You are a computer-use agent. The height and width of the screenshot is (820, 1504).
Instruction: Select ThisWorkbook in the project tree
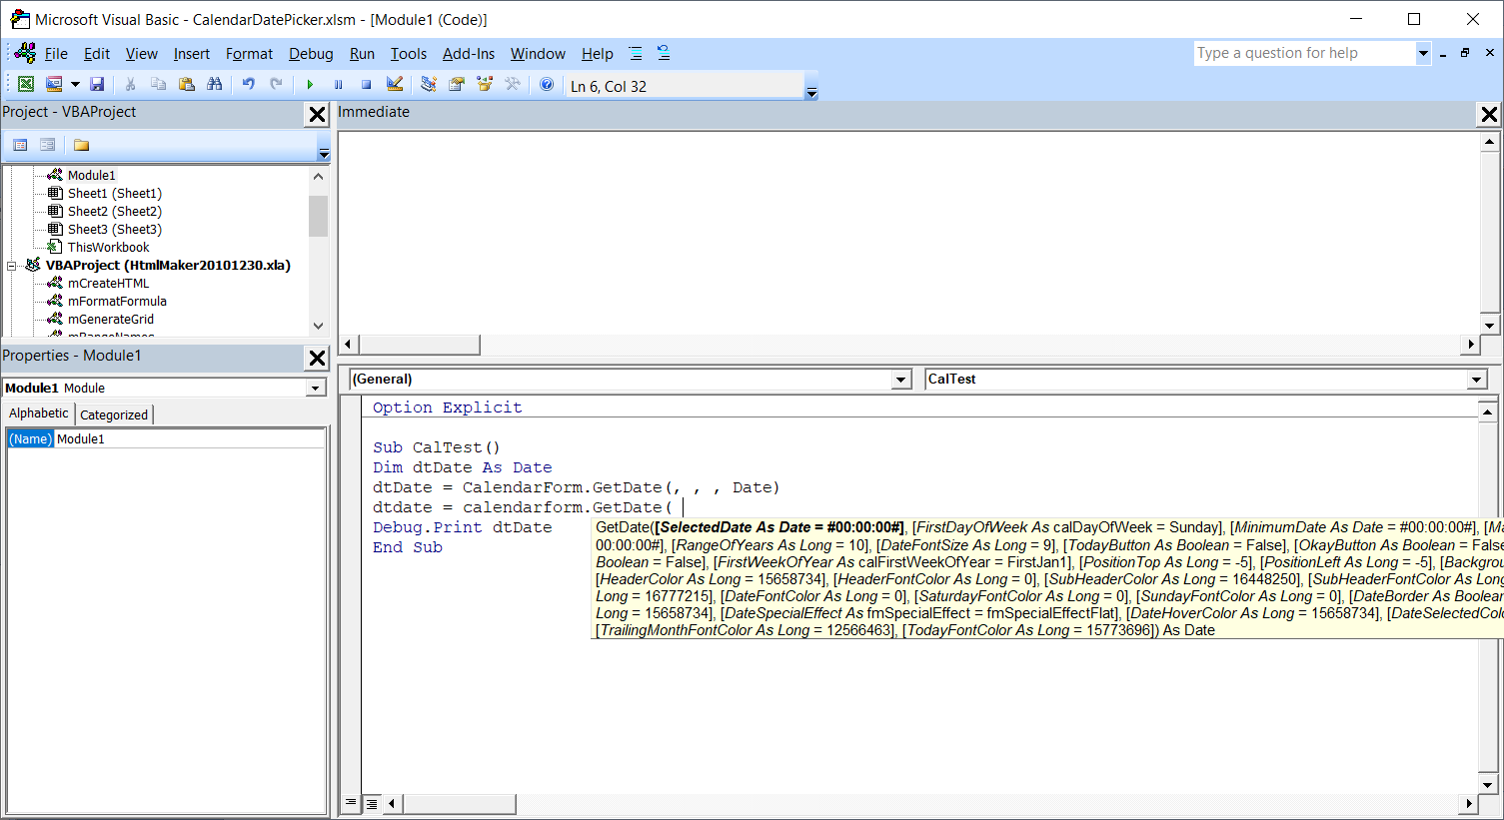pos(108,247)
